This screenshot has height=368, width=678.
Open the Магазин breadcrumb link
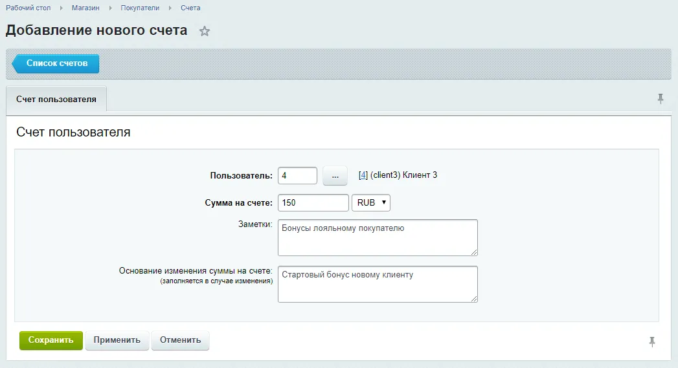coord(85,8)
